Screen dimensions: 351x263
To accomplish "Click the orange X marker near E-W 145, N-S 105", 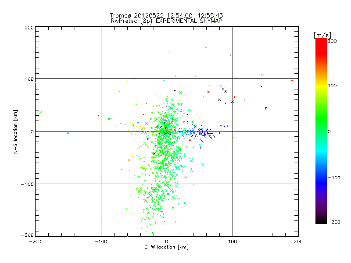I will (x=262, y=75).
